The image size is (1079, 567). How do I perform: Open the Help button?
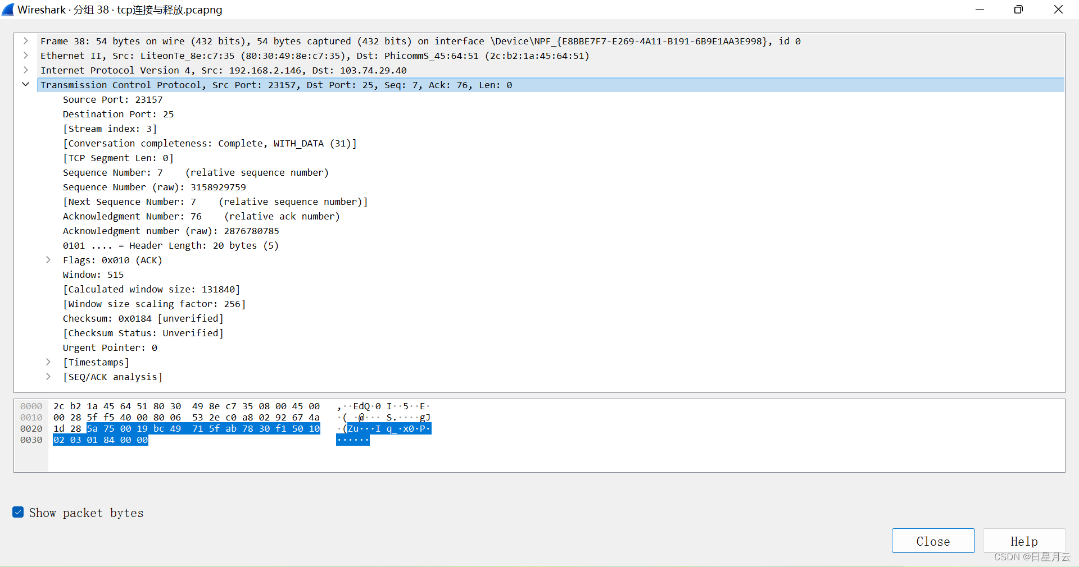pyautogui.click(x=1024, y=541)
